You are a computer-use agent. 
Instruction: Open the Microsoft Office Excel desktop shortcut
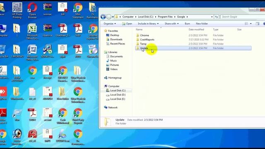point(32,31)
